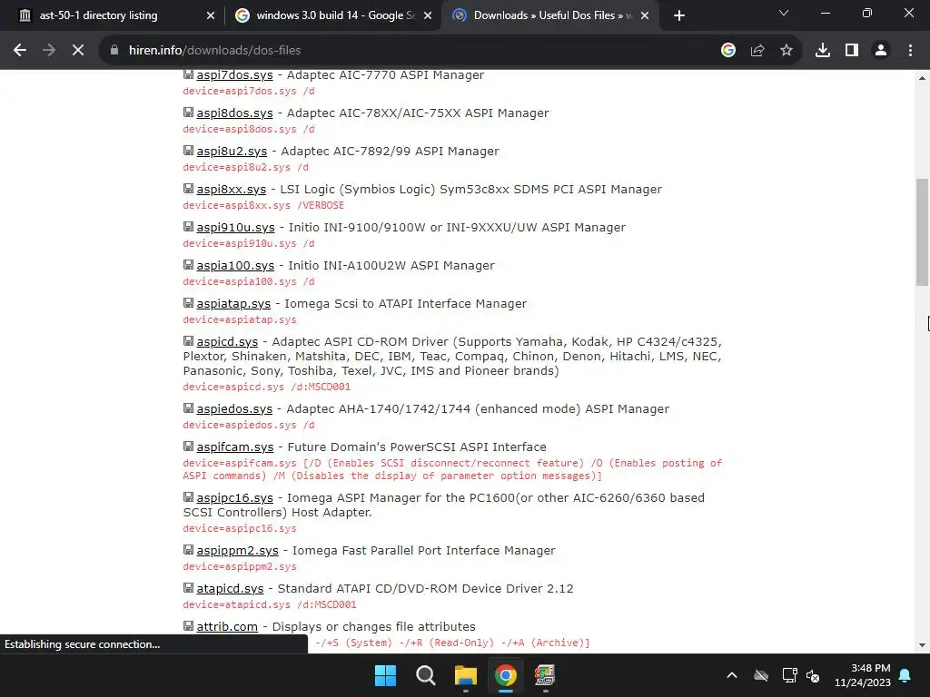Click the floppy icon beside attrib.com
Screen dimensions: 930x697
tap(188, 626)
